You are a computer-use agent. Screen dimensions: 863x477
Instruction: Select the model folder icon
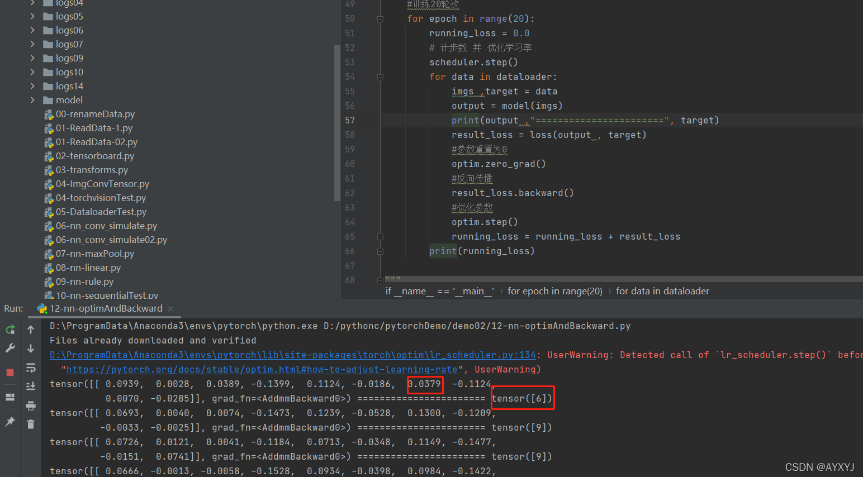click(x=48, y=100)
